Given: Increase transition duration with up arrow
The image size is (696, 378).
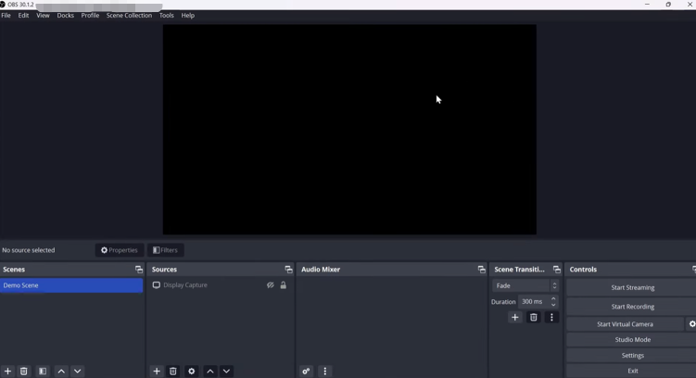Looking at the screenshot, I should coord(553,298).
